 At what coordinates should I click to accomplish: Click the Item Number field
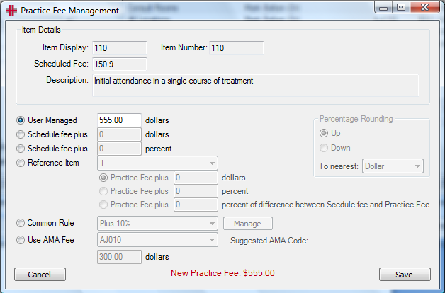click(237, 48)
